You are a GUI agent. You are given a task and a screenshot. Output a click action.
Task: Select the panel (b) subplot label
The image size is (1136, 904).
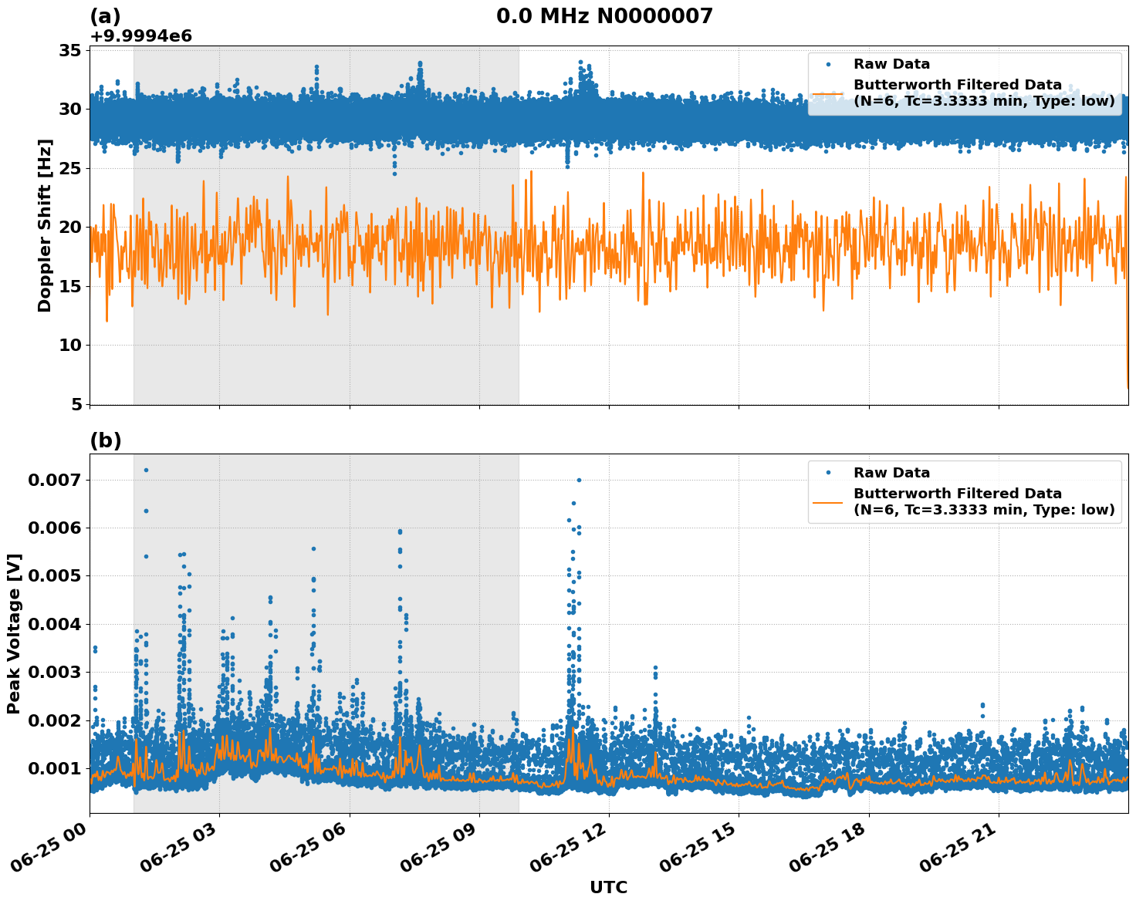106,441
